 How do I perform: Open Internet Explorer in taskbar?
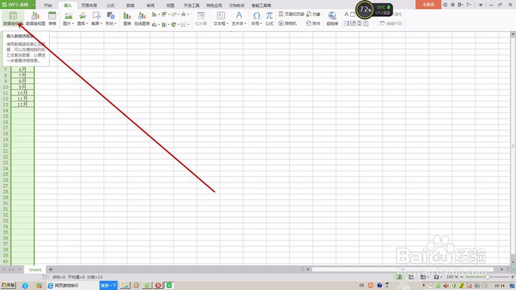coord(25,285)
